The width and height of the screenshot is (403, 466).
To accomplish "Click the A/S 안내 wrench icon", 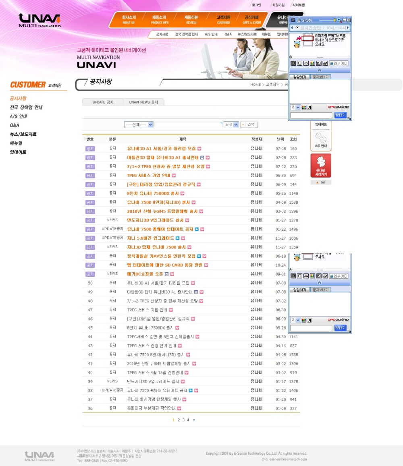I will [321, 139].
